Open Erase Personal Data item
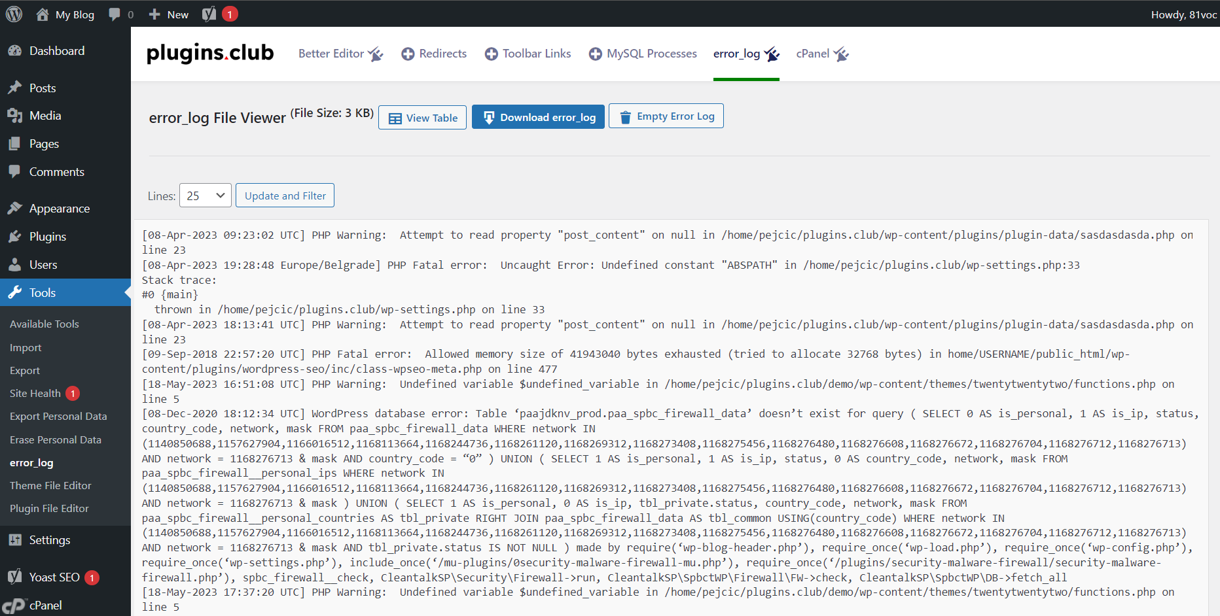 56,440
